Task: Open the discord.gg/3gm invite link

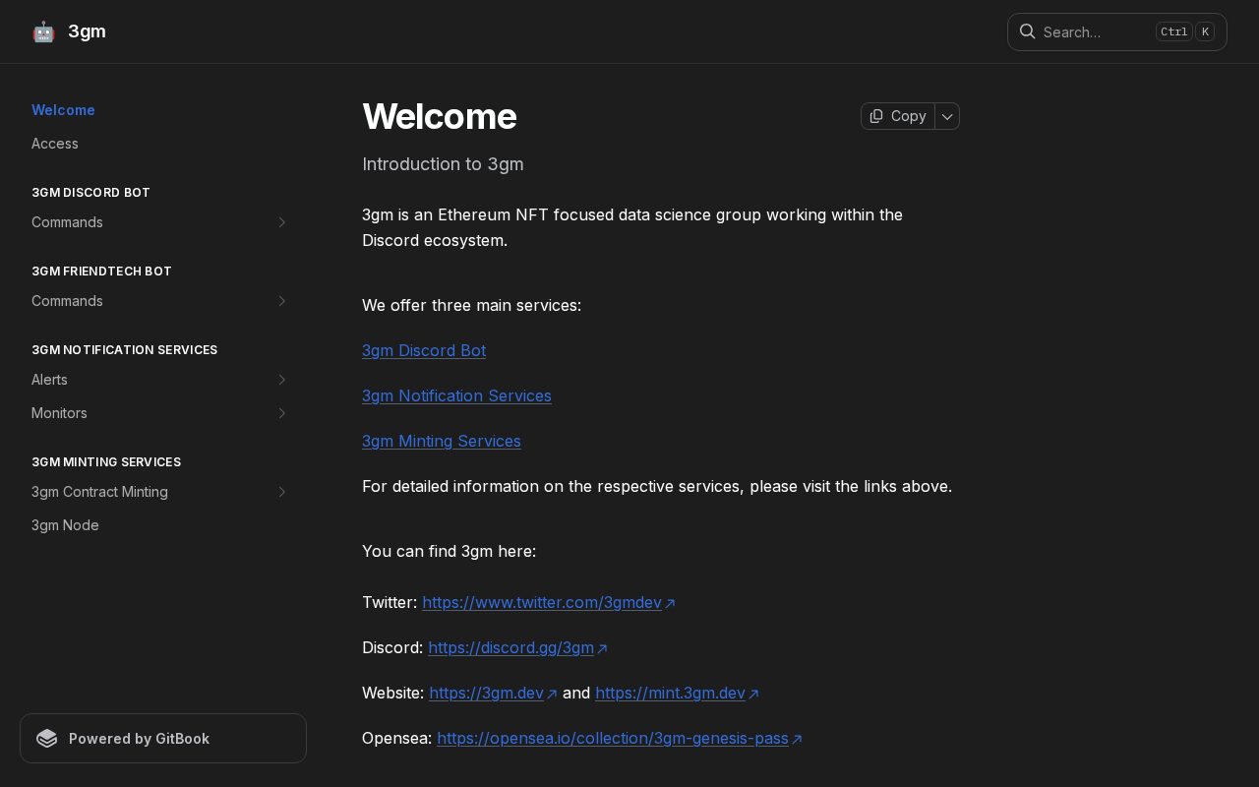Action: click(x=510, y=647)
